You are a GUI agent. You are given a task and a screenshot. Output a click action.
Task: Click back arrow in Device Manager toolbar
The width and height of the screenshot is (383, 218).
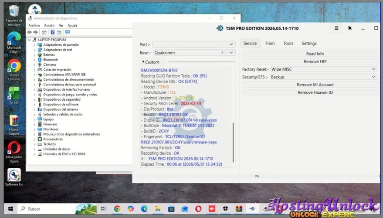(30, 32)
